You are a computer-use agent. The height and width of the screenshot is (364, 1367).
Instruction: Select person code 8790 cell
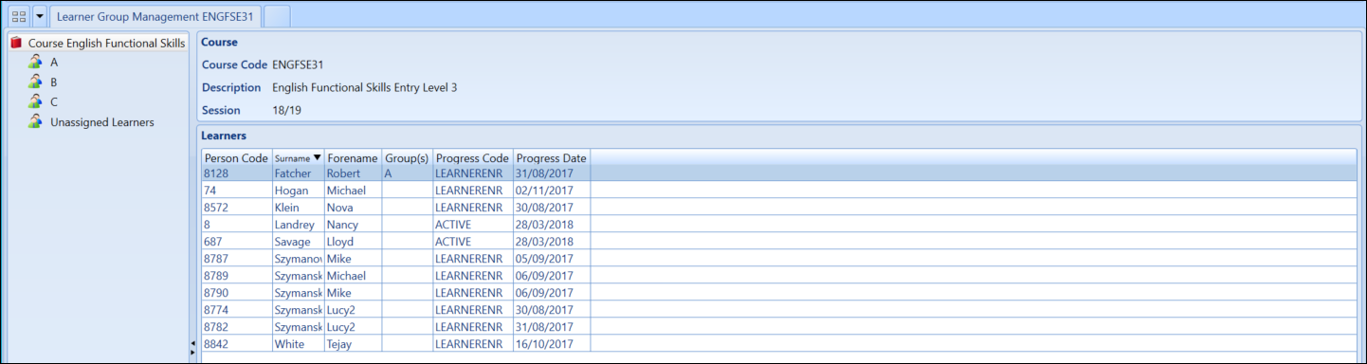click(x=236, y=292)
